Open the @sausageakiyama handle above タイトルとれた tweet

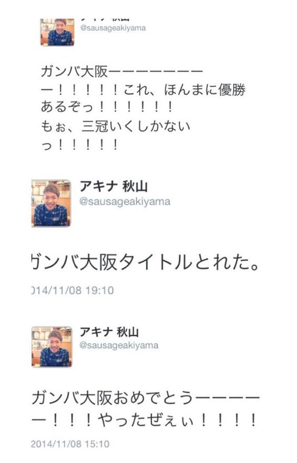125,202
